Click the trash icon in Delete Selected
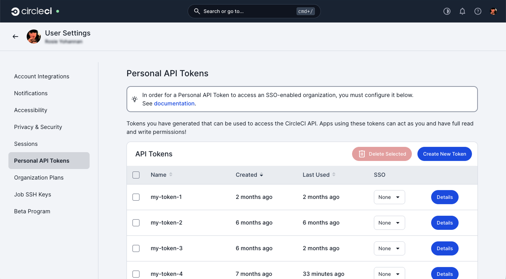506x279 pixels. (x=362, y=154)
